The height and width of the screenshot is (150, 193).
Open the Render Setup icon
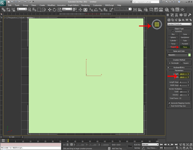(173, 10)
